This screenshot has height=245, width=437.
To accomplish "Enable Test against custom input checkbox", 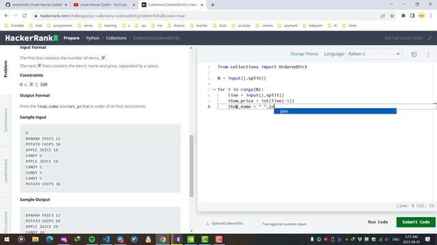I will point(257,224).
